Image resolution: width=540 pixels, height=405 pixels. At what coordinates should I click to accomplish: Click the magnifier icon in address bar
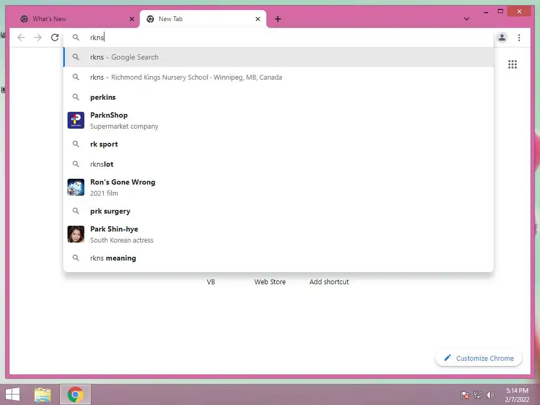pos(76,37)
